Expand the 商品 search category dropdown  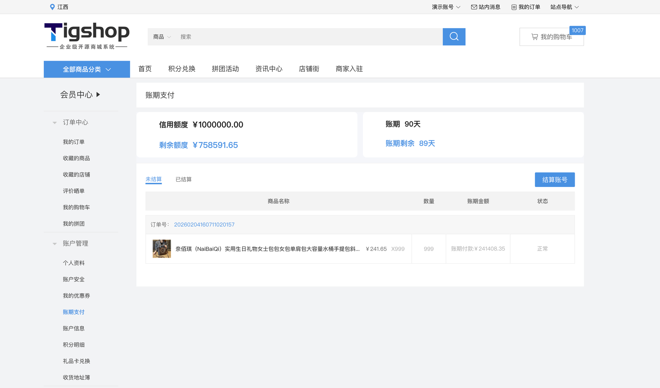[x=162, y=37]
